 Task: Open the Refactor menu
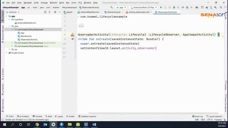pyautogui.click(x=53, y=2)
